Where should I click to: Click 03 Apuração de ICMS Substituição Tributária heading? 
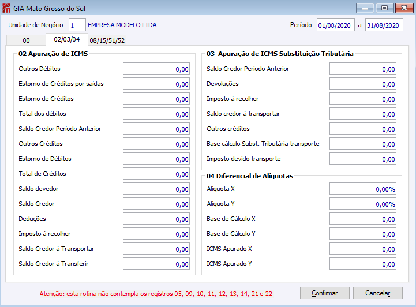point(280,54)
